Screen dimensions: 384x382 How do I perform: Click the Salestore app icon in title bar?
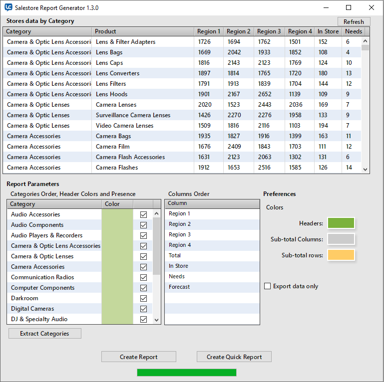[8, 8]
